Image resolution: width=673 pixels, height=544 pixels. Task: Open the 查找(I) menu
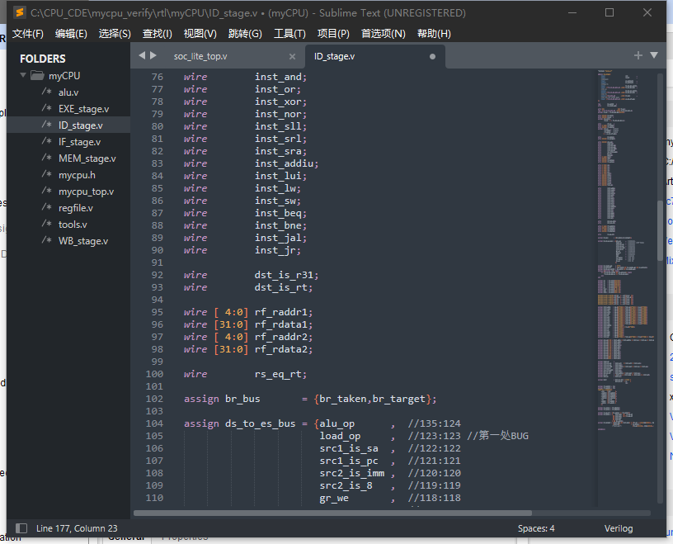coord(157,34)
